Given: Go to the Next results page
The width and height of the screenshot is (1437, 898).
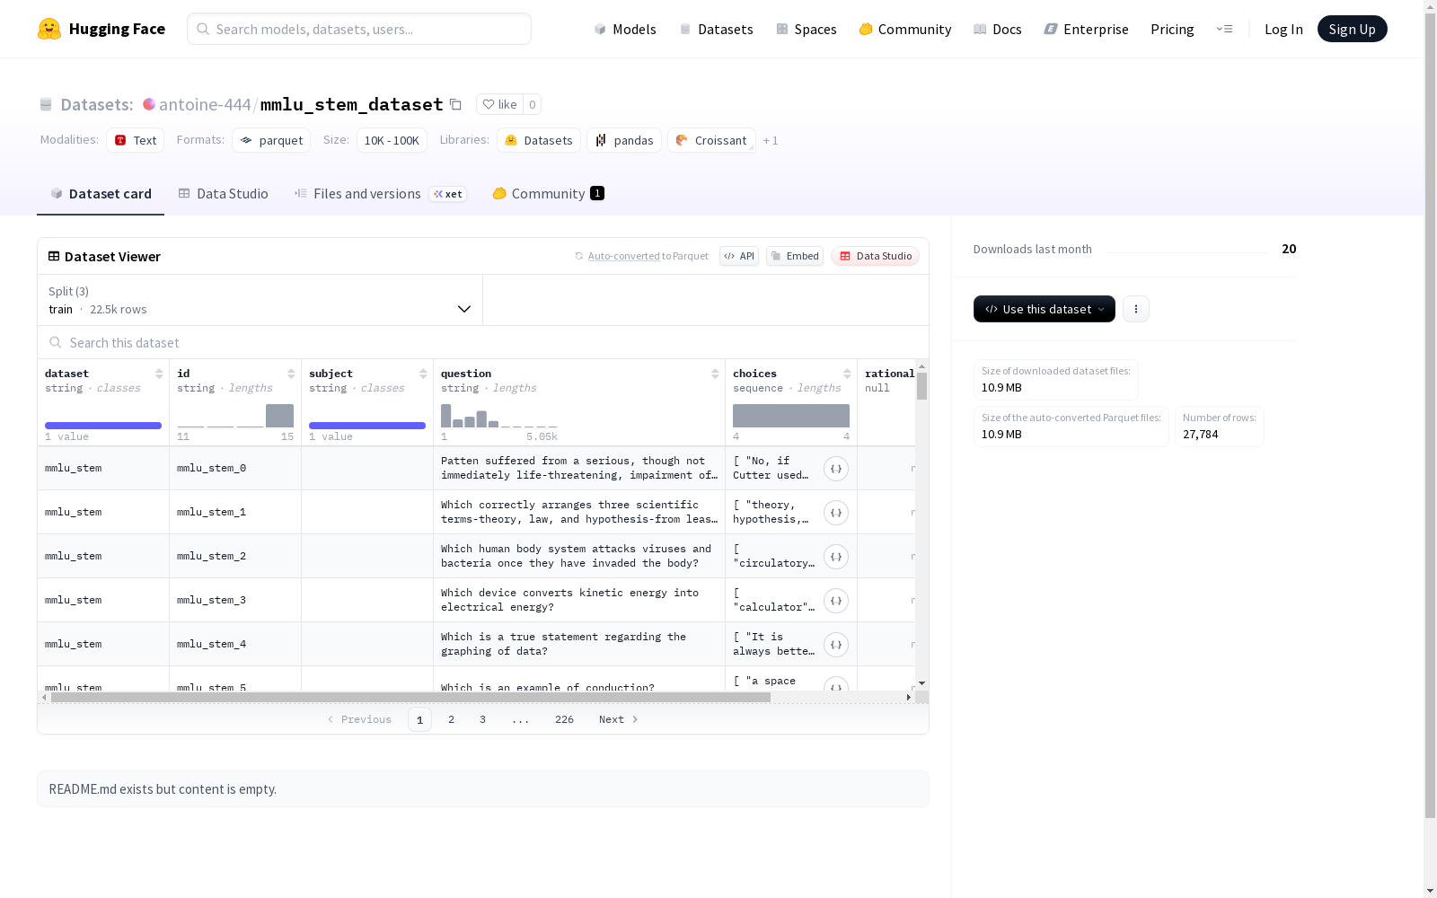Looking at the screenshot, I should tap(618, 719).
